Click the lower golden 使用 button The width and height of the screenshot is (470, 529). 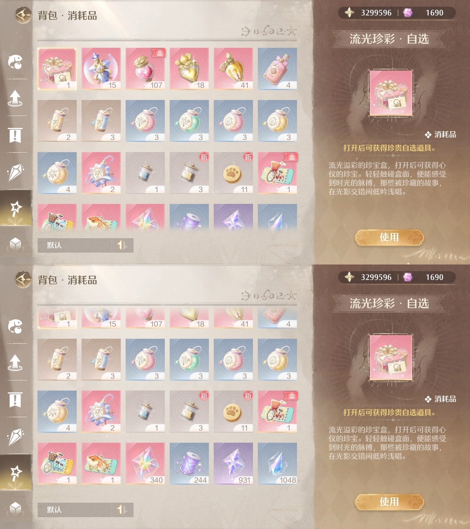coord(389,502)
